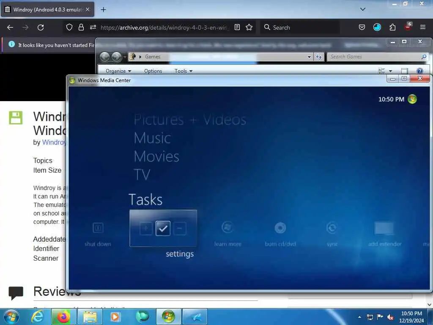Open view options dropdown arrow in Games
The image size is (433, 325).
tap(390, 71)
